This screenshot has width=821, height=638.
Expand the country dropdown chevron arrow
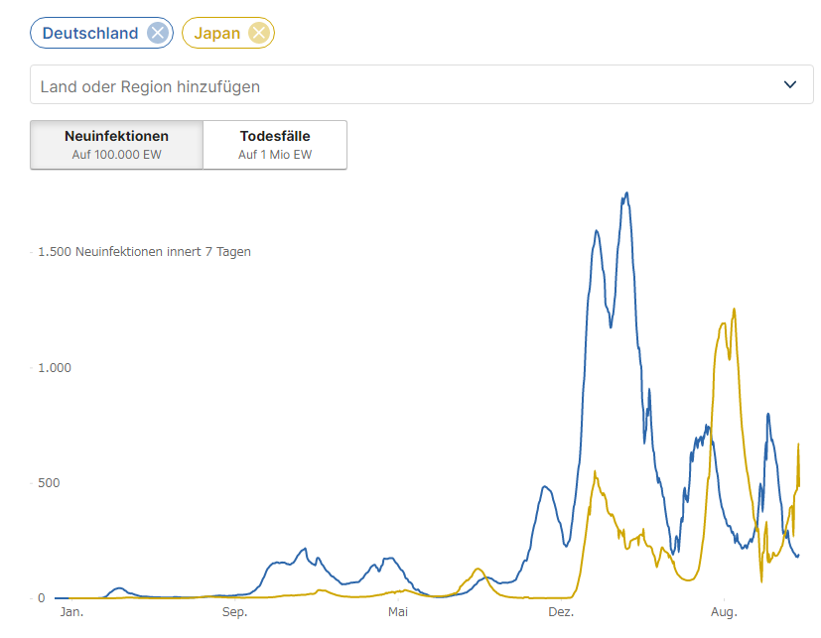(790, 84)
